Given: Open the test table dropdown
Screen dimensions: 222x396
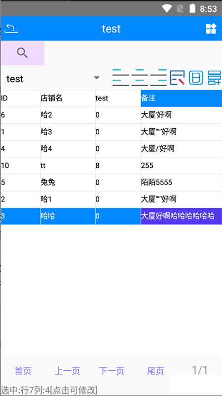Looking at the screenshot, I should pyautogui.click(x=54, y=79).
